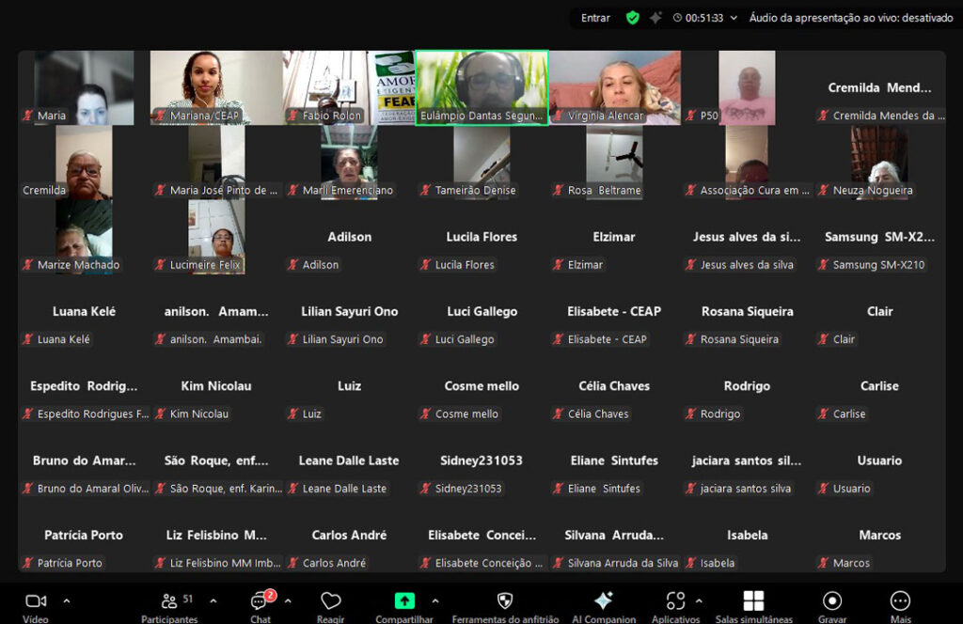
Task: Click the green Compartilhar share button
Action: point(404,601)
